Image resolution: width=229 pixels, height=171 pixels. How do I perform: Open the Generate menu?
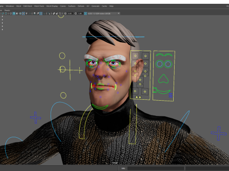pos(95,6)
